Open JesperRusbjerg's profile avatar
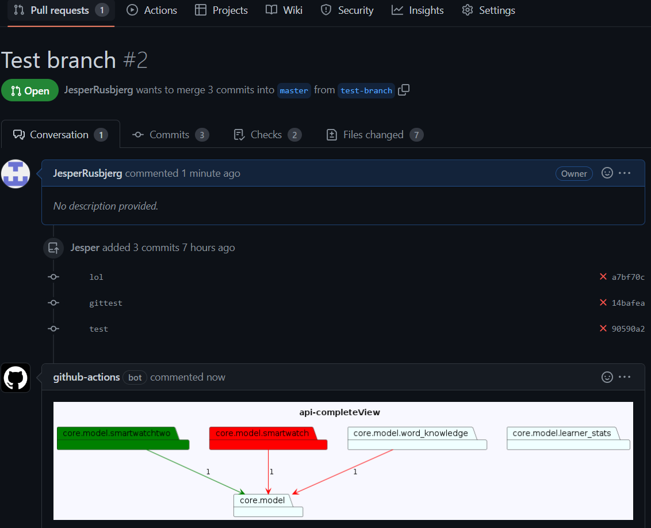Screen dimensions: 651x528 (x=16, y=173)
